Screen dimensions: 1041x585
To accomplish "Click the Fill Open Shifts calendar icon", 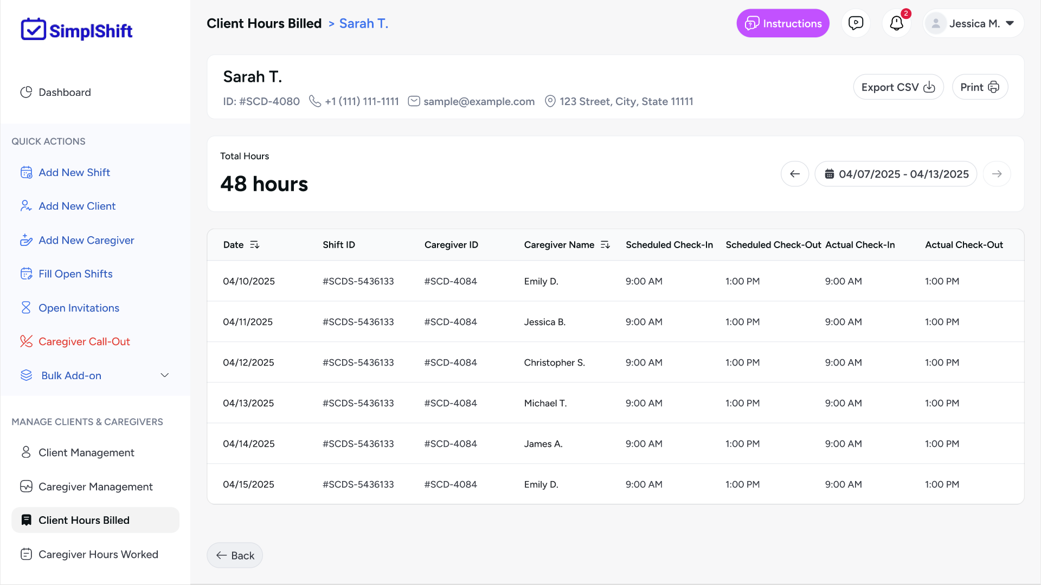I will tap(27, 274).
